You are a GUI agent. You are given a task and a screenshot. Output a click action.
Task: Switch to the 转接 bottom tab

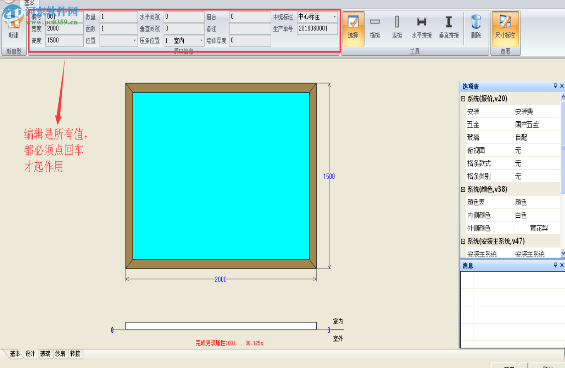(75, 354)
